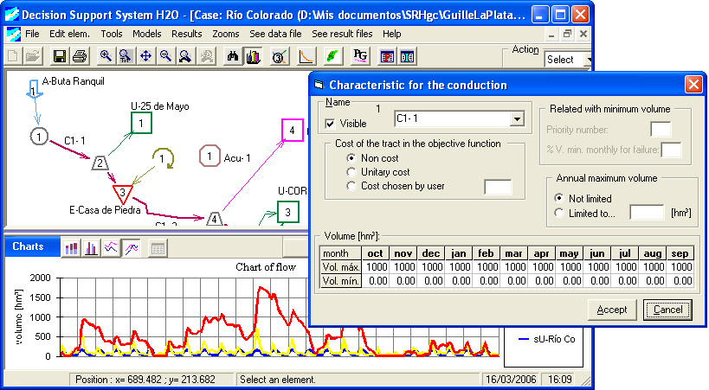
Task: Select Not limited annual maximum volume
Action: (x=559, y=198)
